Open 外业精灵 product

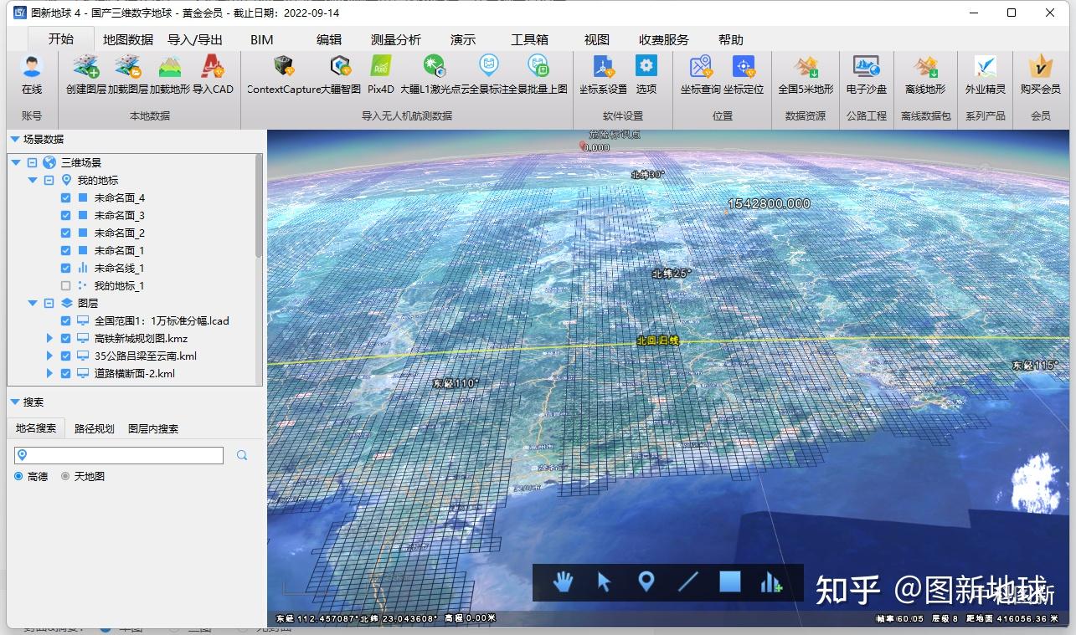click(x=986, y=66)
